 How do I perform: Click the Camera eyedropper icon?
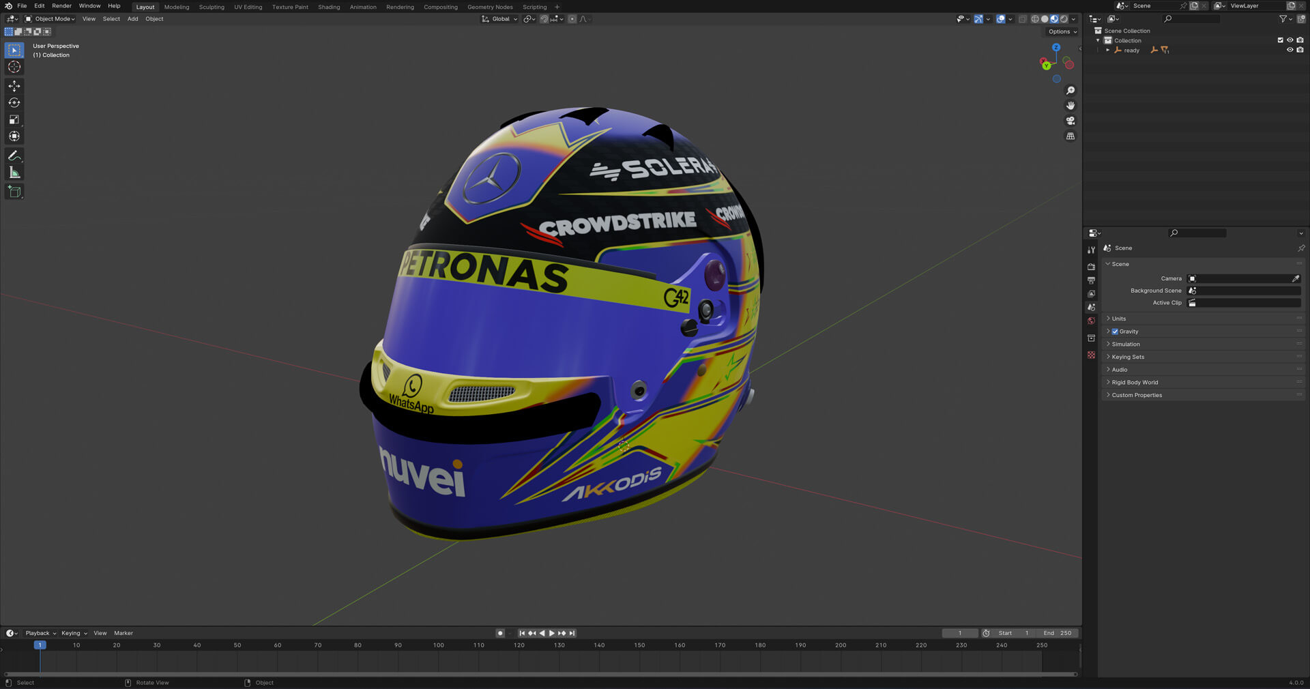[x=1295, y=278]
